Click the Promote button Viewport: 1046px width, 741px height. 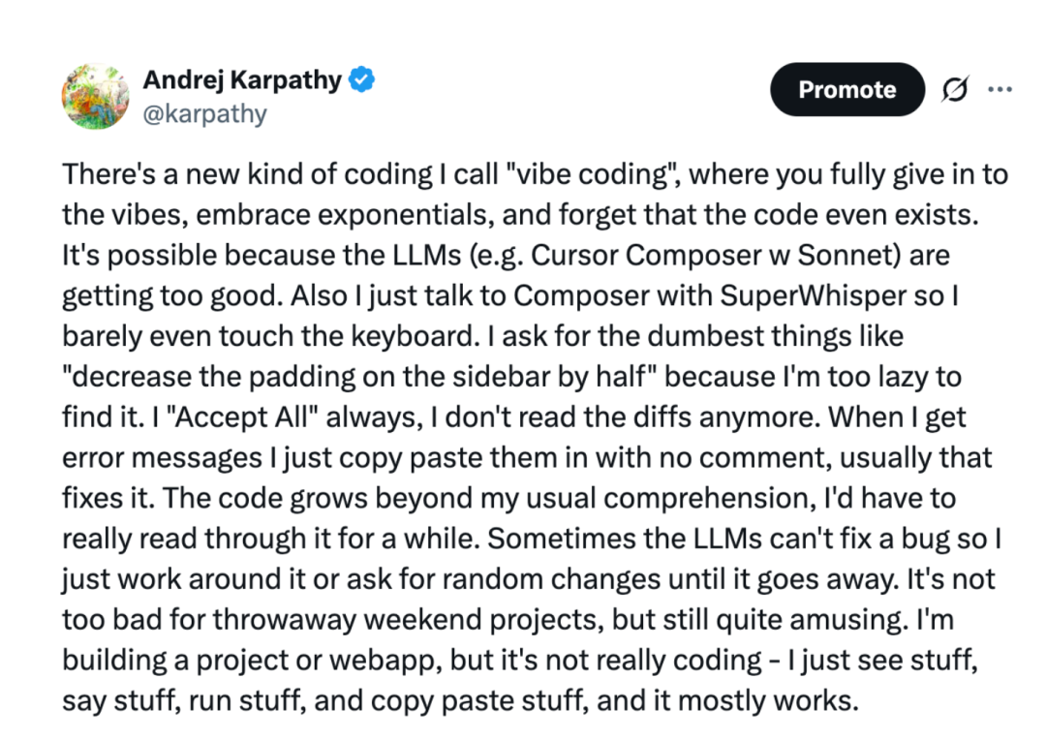[847, 89]
